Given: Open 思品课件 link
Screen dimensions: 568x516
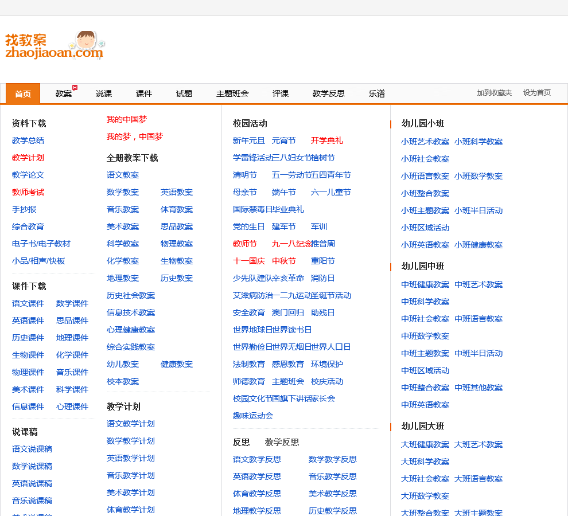Looking at the screenshot, I should [x=72, y=320].
